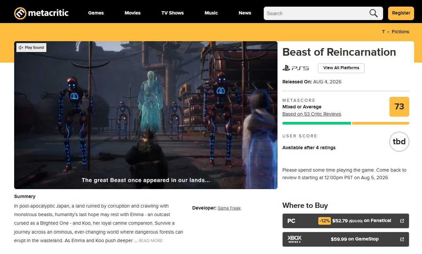The image size is (422, 254).
Task: Open the Music menu
Action: tap(211, 13)
